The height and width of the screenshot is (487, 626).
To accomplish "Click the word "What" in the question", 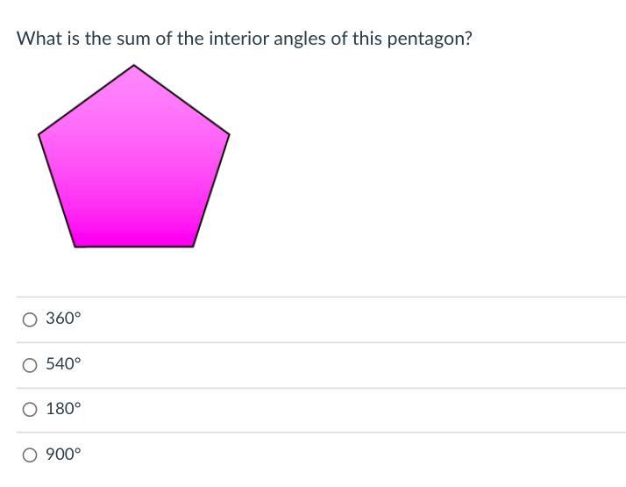I will 39,39.
